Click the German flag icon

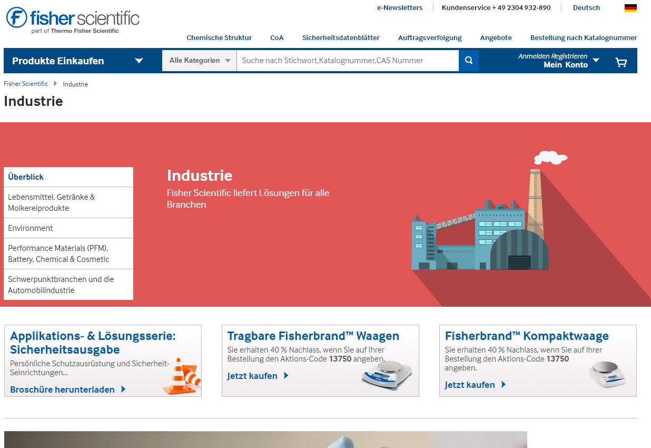point(630,8)
